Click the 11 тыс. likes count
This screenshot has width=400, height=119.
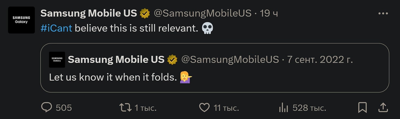coord(226,108)
